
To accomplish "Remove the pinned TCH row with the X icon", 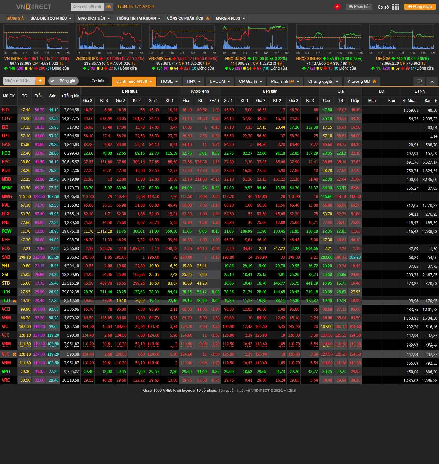I will pos(14,301).
